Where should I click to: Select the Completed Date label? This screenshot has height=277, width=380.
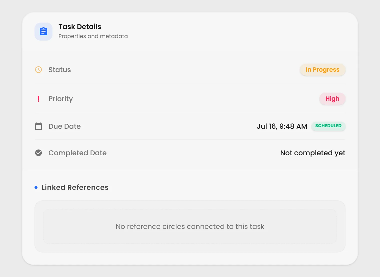coord(77,153)
